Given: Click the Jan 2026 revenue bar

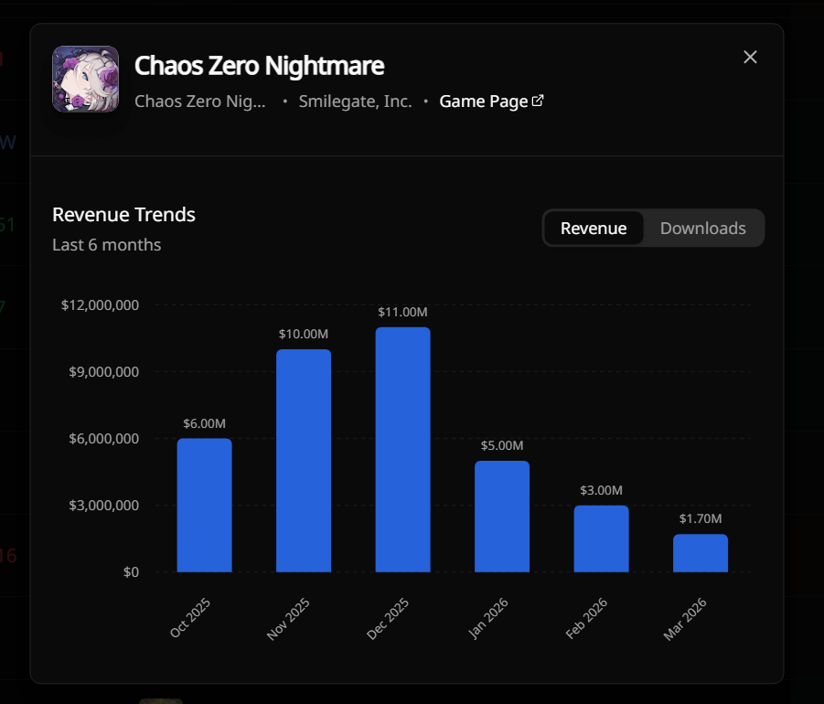Looking at the screenshot, I should [x=502, y=517].
